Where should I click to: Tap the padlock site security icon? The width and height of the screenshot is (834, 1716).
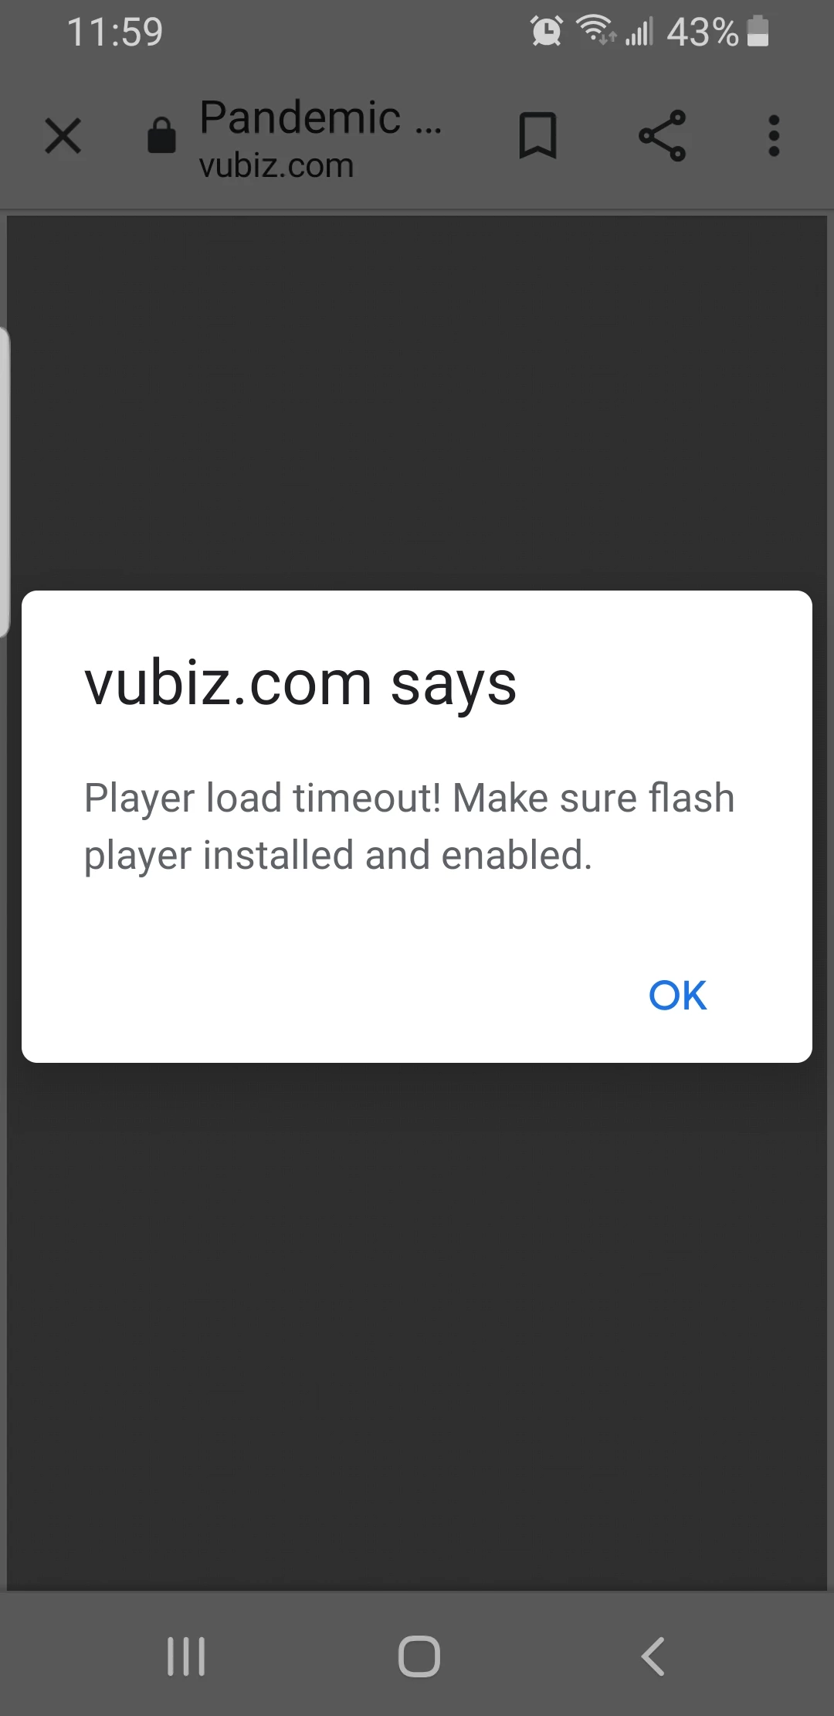click(x=161, y=135)
